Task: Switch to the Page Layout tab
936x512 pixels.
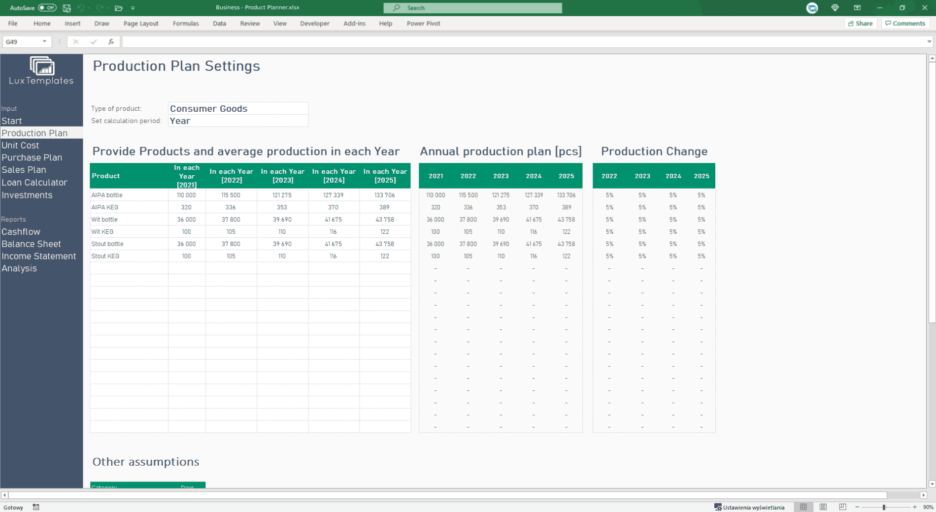Action: (x=141, y=23)
